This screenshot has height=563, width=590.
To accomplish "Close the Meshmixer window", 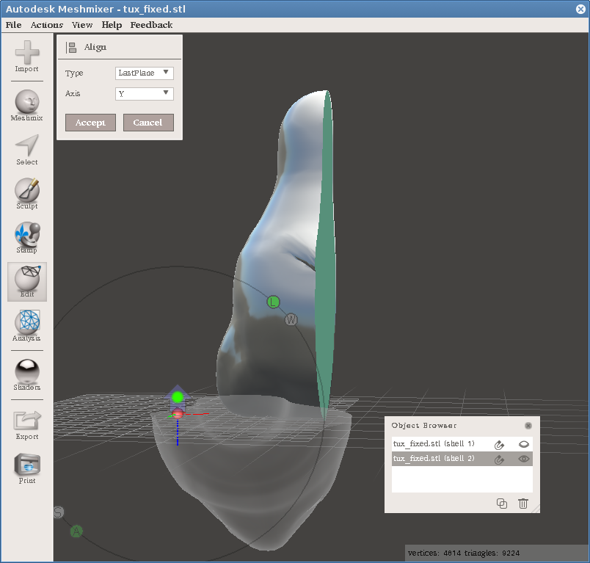I will point(580,9).
